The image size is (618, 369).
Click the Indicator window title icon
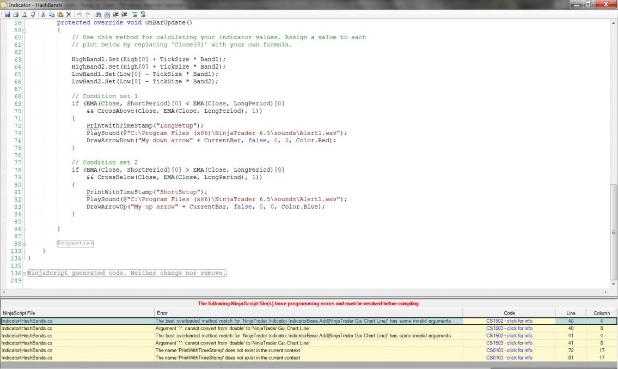4,5
